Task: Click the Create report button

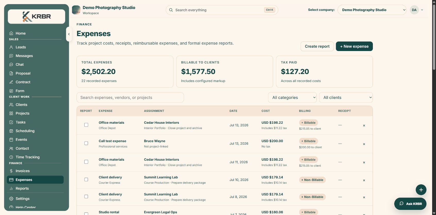Action: coord(317,46)
